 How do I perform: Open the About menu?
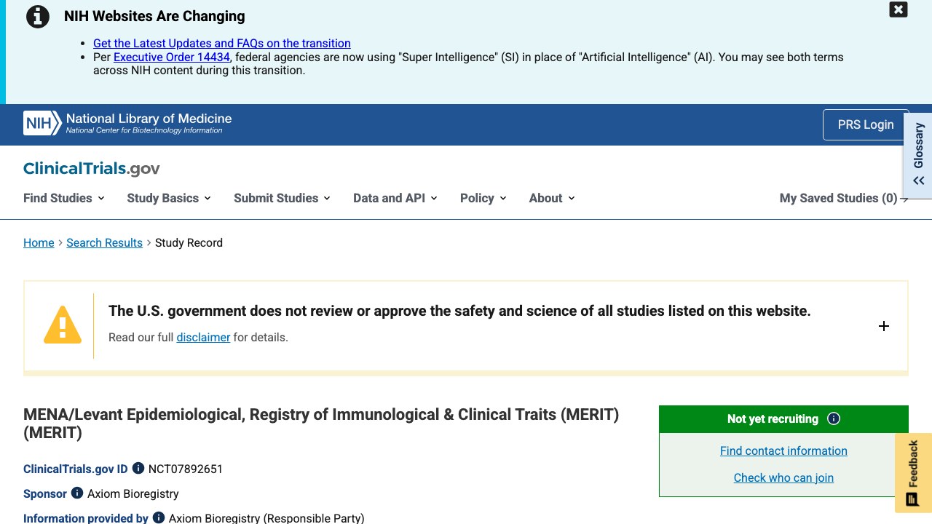[552, 198]
